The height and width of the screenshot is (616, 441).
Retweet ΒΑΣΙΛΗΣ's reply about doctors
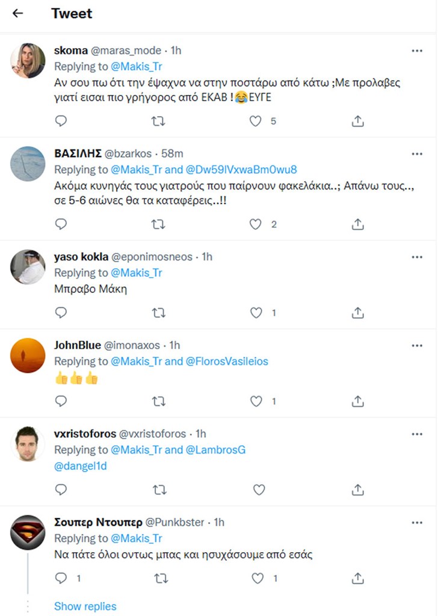[159, 224]
